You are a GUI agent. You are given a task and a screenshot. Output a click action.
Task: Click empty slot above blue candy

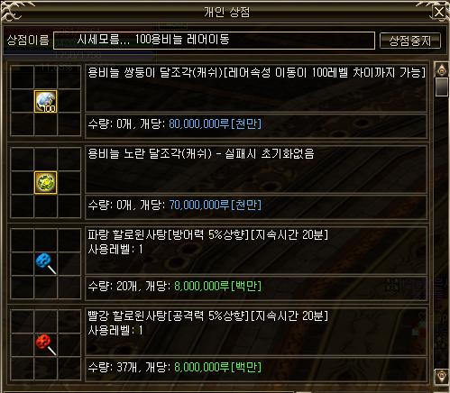pos(45,240)
